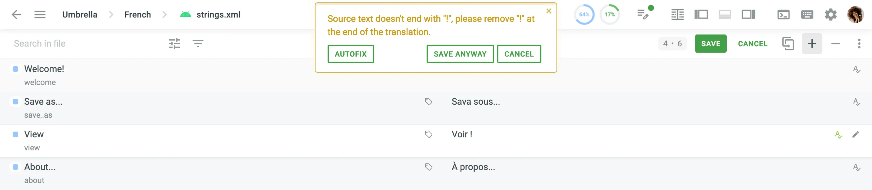Toggle the bottom panel layout view
This screenshot has height=190, width=872.
pos(725,15)
